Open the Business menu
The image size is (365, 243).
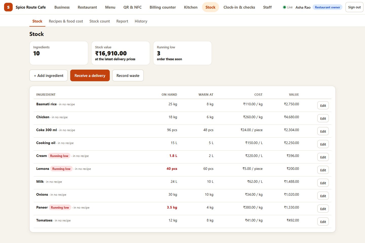62,7
